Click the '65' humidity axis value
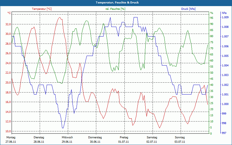The image size is (232, 145). point(212,55)
